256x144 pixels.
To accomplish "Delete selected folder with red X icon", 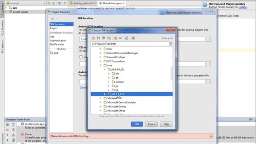I will point(120,38).
